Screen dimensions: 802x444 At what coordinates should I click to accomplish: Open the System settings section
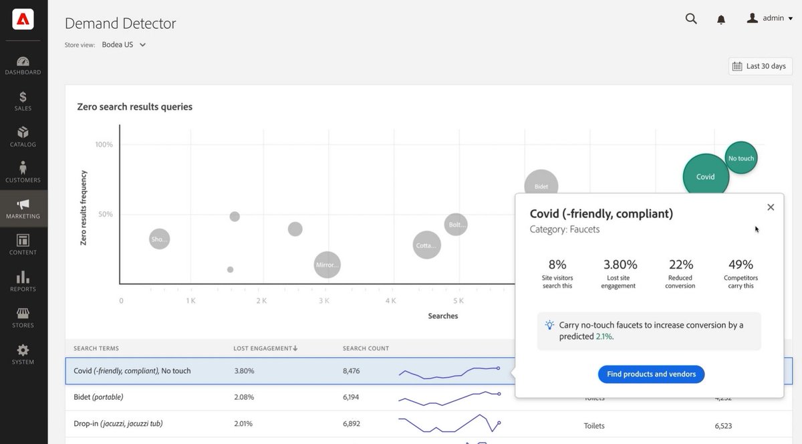click(23, 354)
